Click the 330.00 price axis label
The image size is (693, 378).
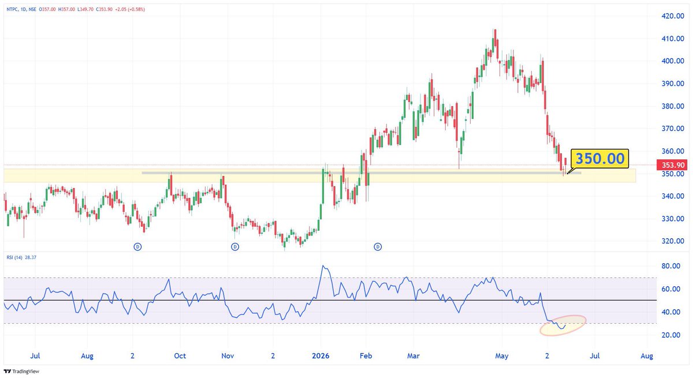673,219
